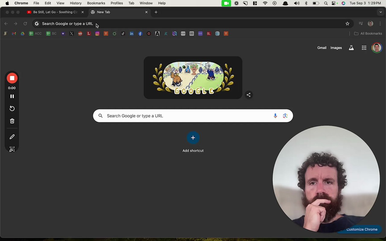Open the Reddit bookmark
Screen dimensions: 386x241
click(80, 33)
